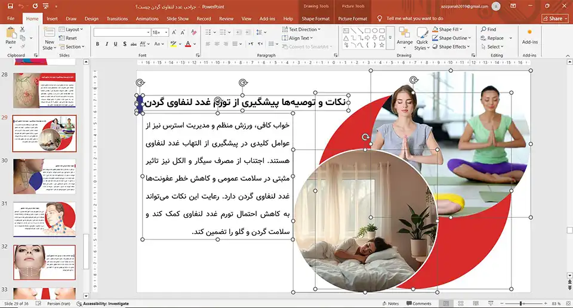Open font color red A swatch
The width and height of the screenshot is (573, 308).
[x=188, y=44]
